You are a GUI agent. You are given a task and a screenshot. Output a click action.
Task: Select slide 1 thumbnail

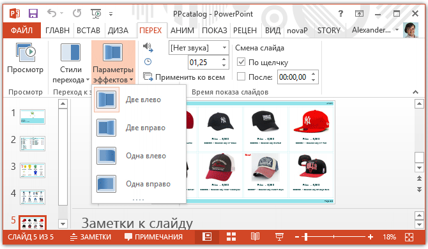tap(33, 117)
